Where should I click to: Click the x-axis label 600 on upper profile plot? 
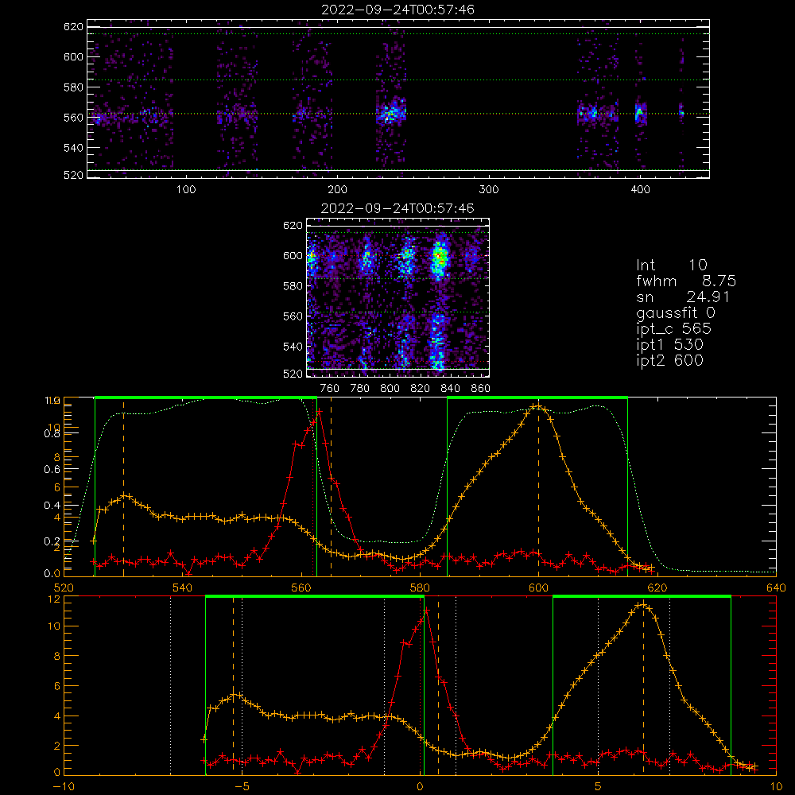tap(538, 588)
